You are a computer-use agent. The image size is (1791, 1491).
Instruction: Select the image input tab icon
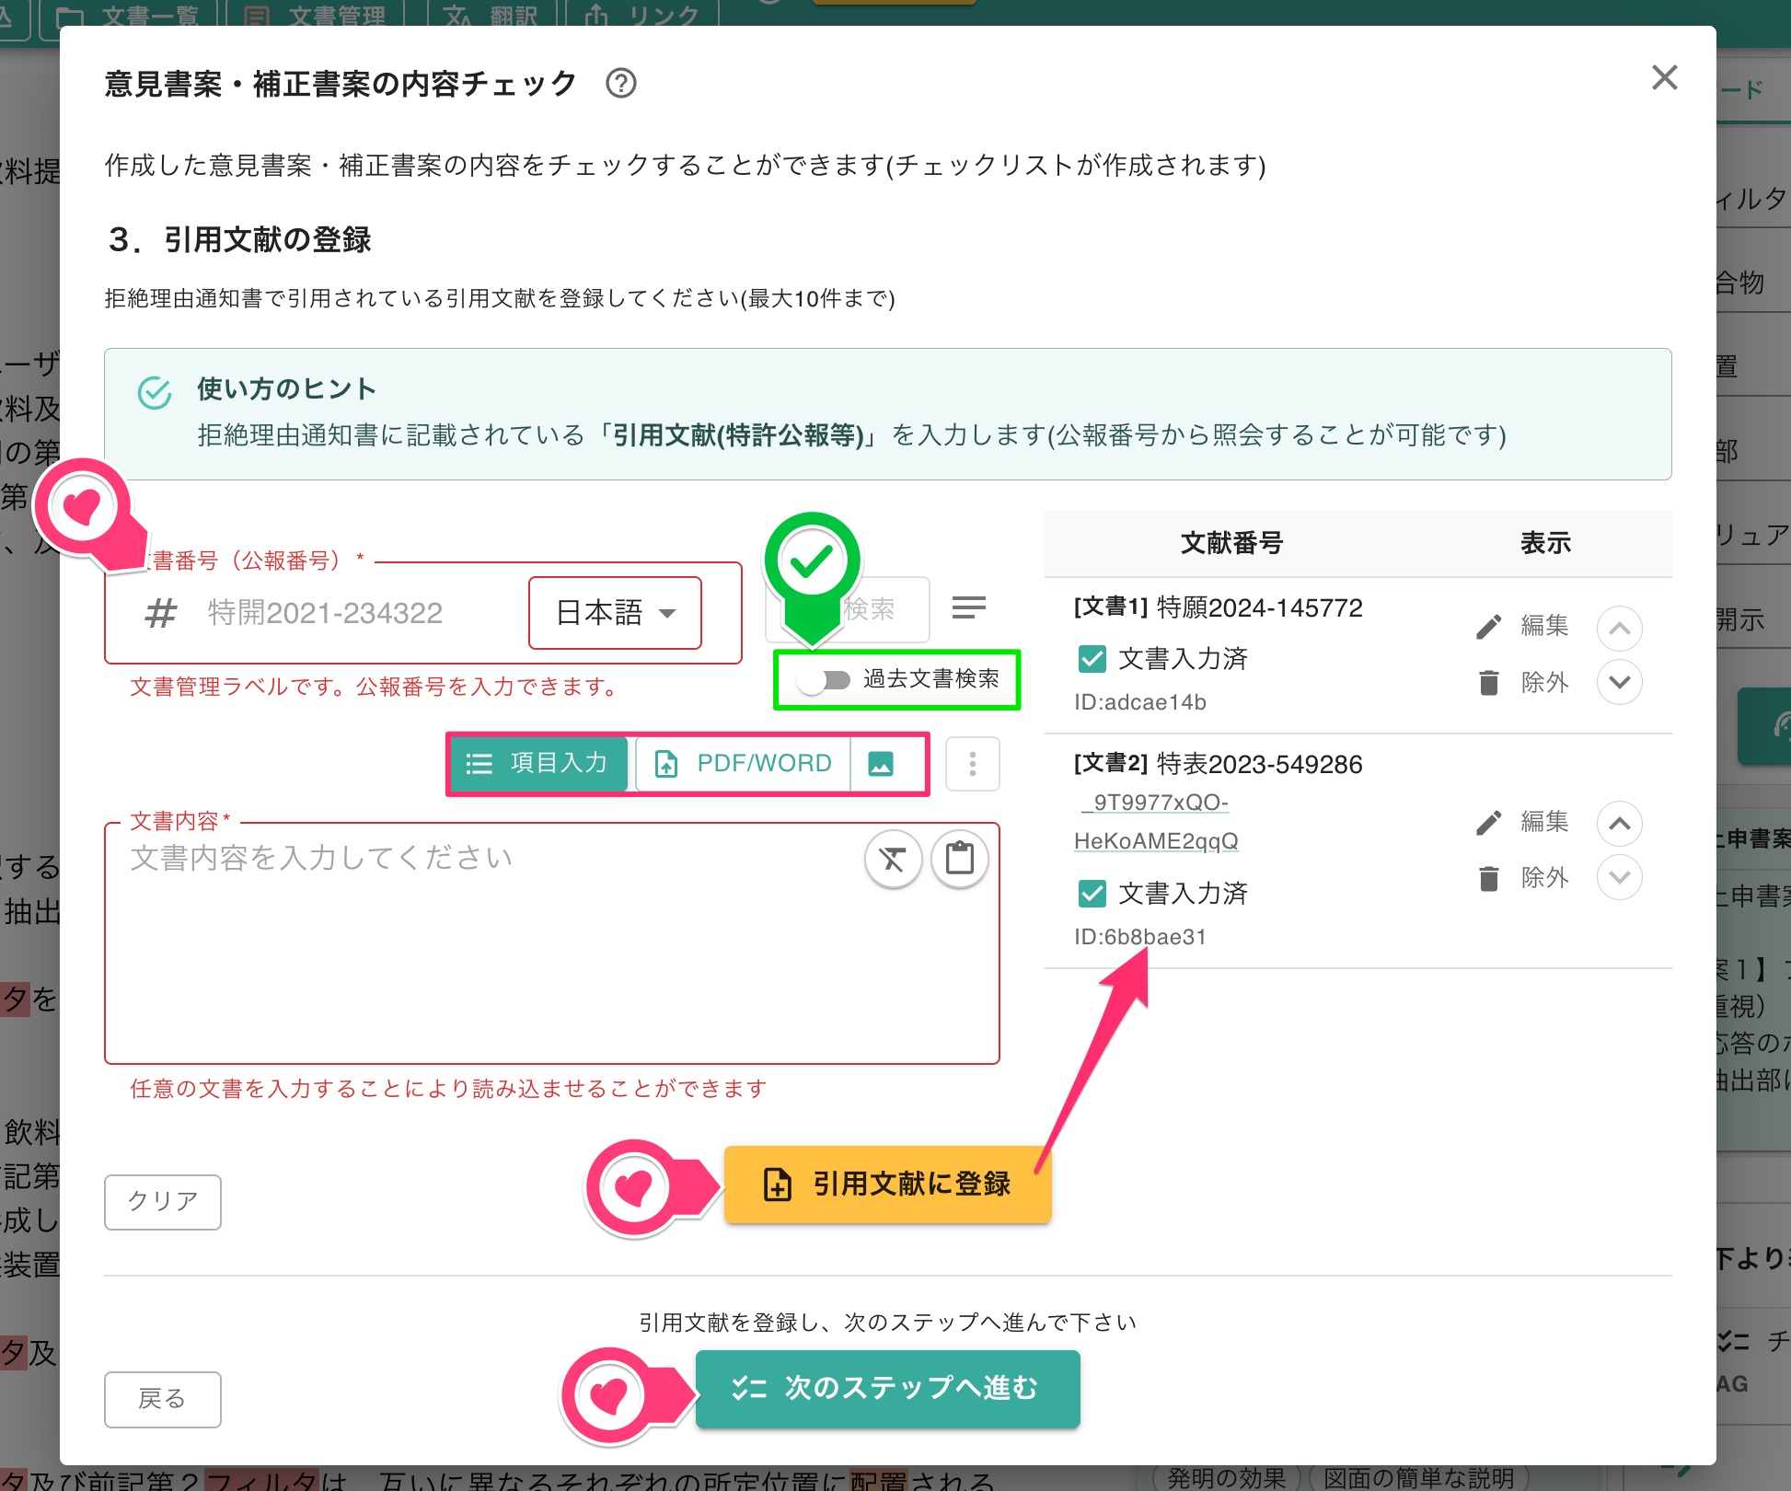click(881, 764)
